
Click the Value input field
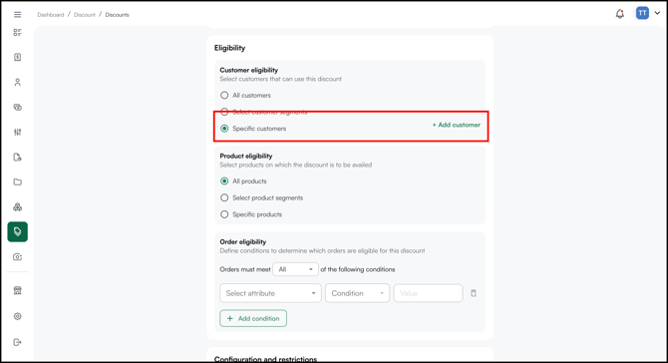[x=428, y=293]
